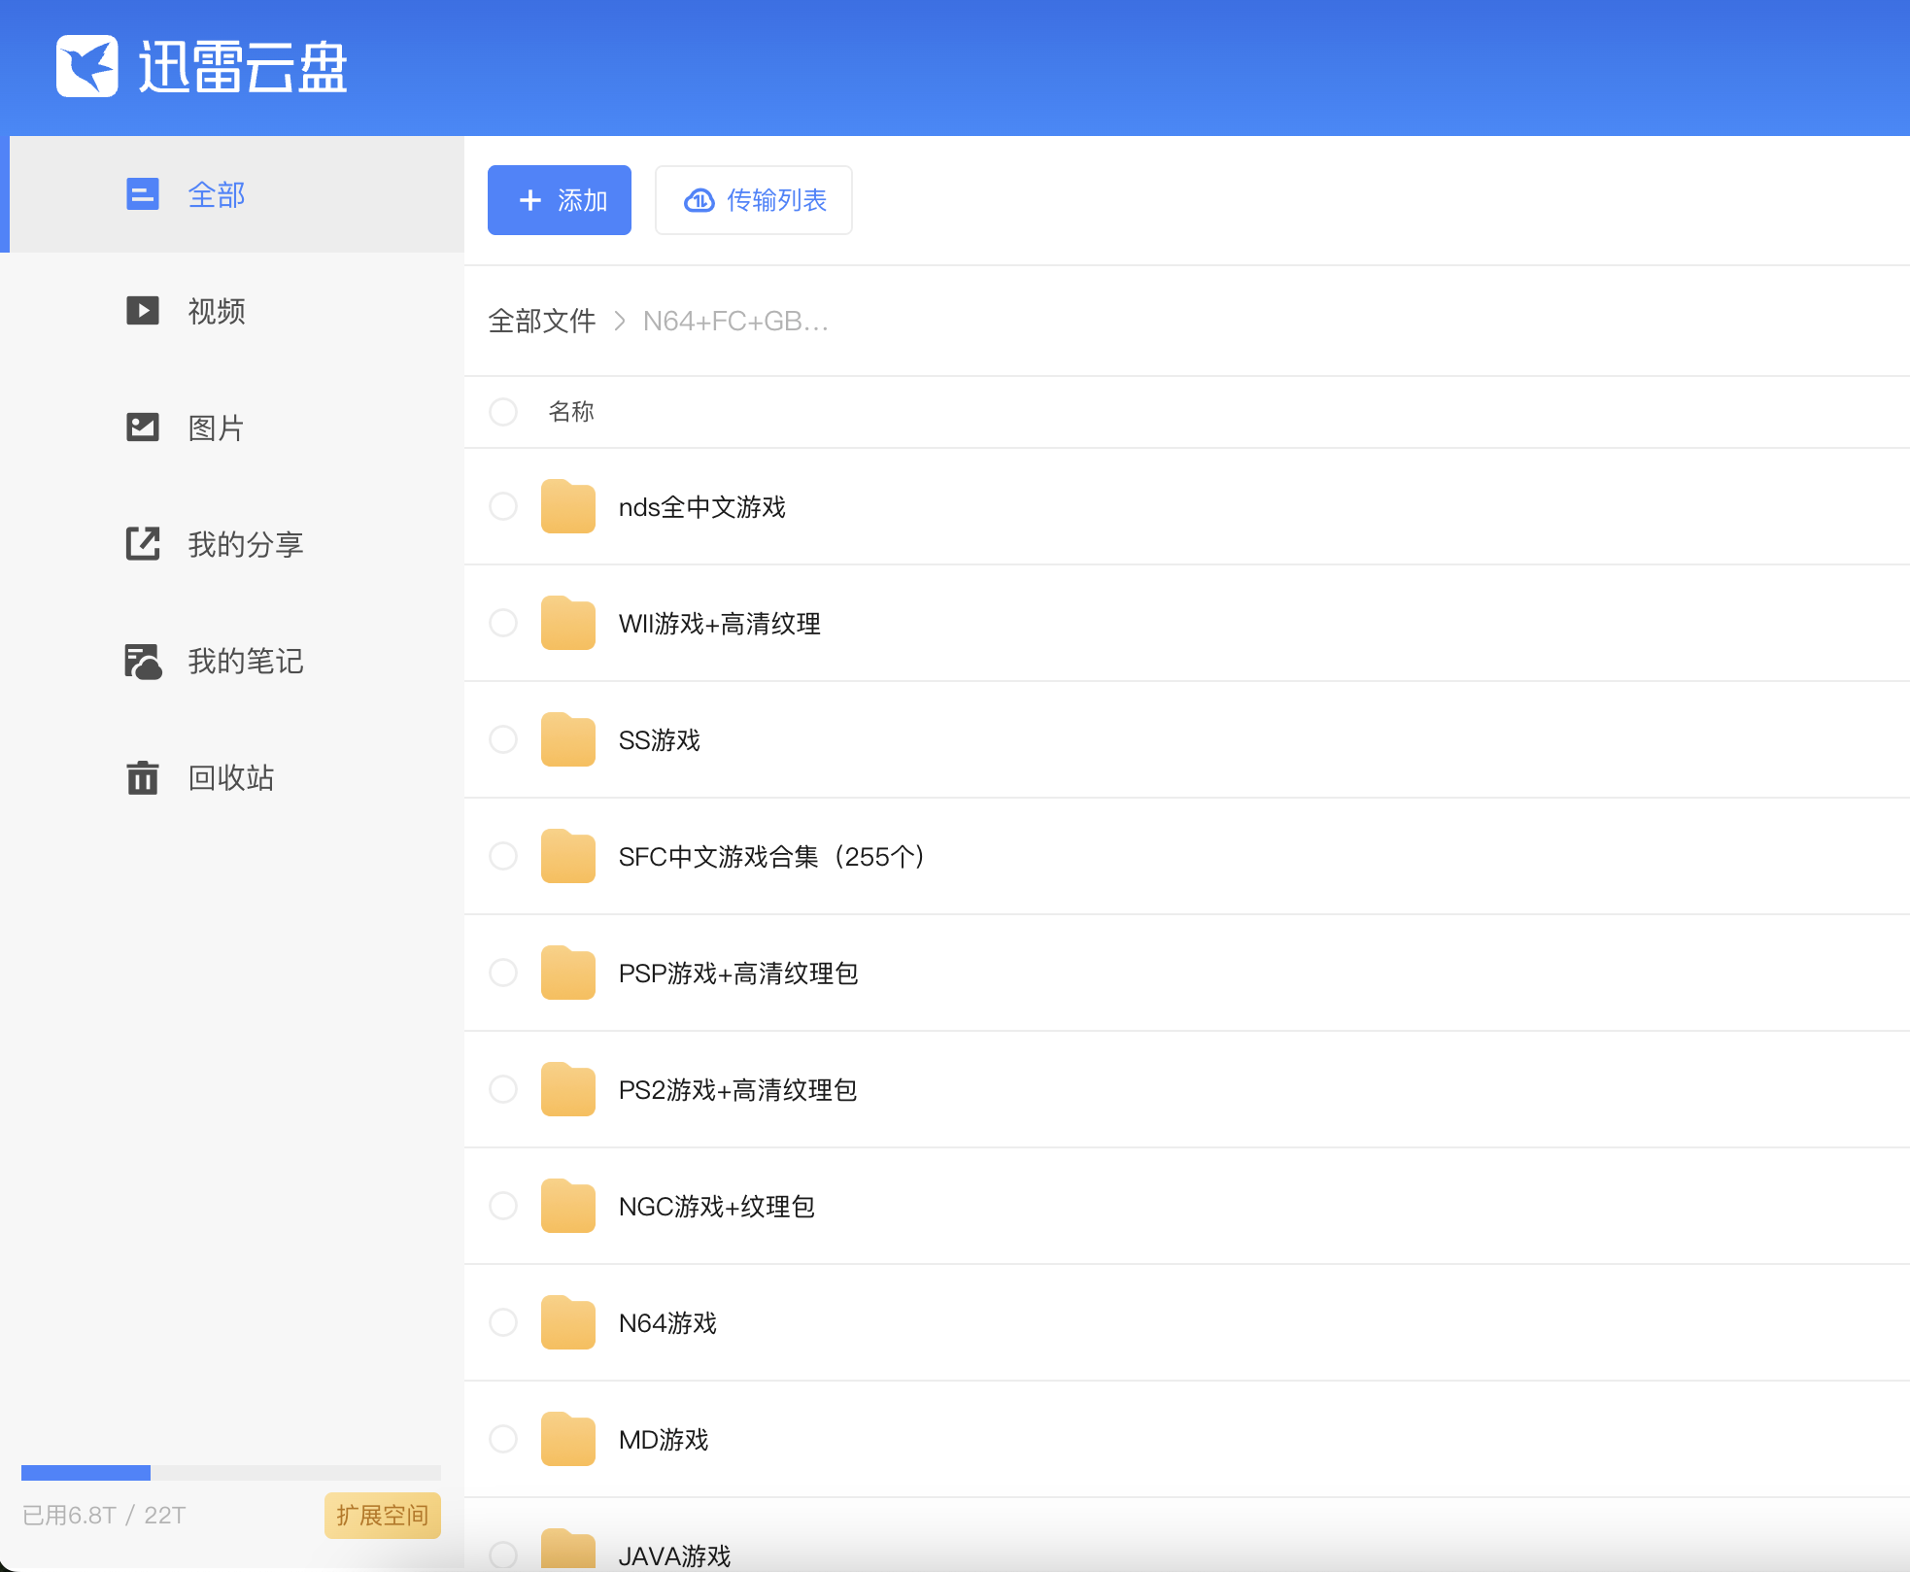Click the pictures icon in the sidebar
Viewport: 1910px width, 1572px height.
(143, 427)
